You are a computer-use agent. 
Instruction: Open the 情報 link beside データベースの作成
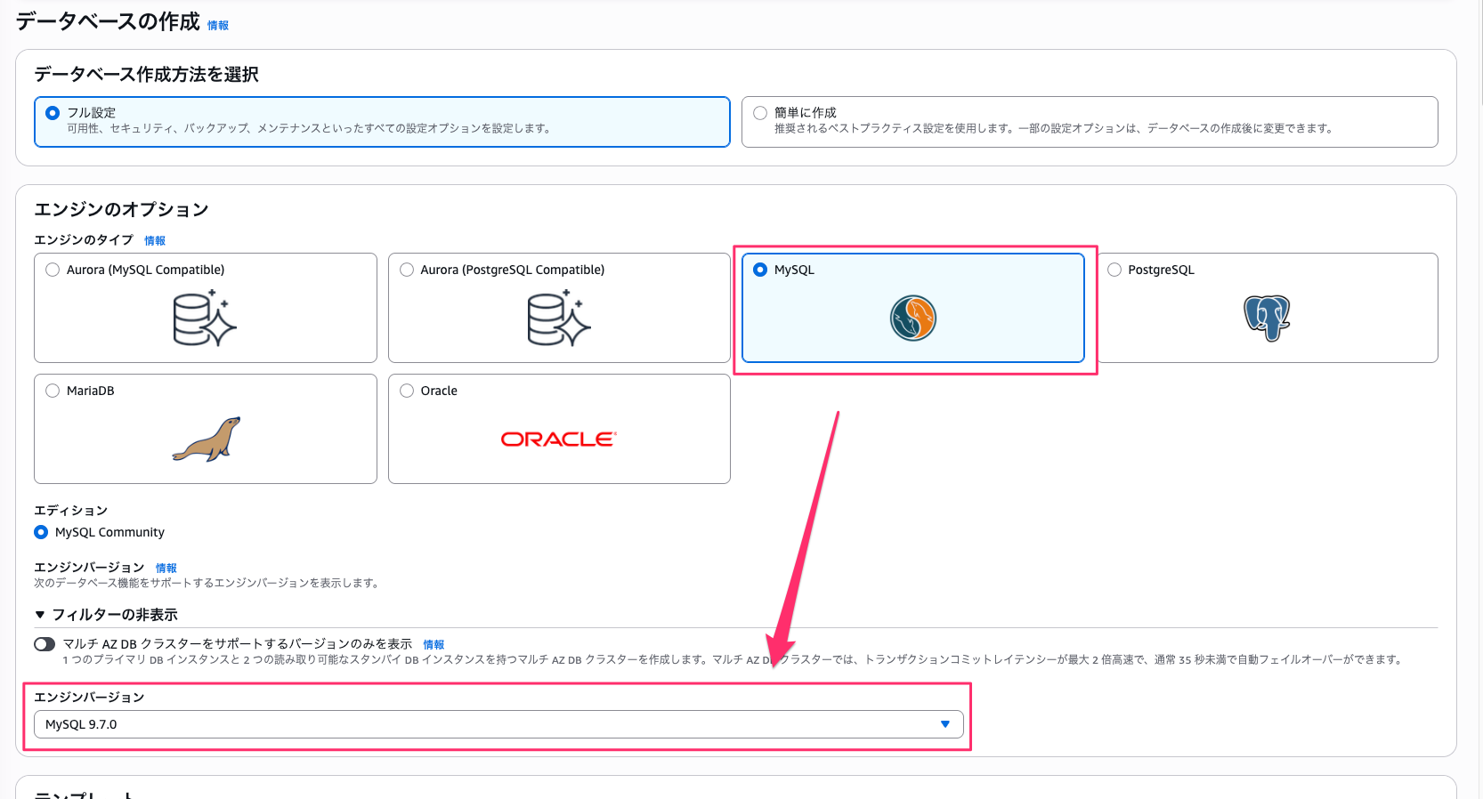click(x=218, y=26)
